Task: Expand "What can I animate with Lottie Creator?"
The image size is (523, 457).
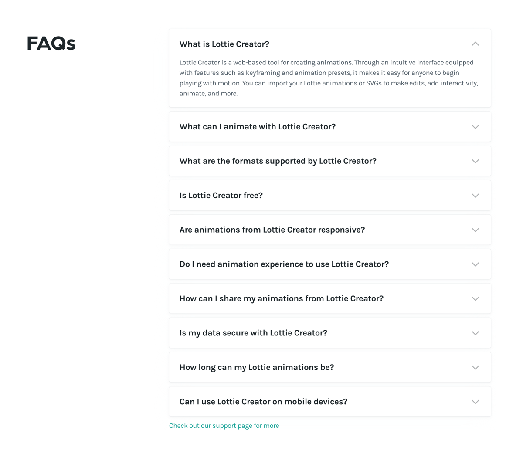Action: (x=330, y=126)
